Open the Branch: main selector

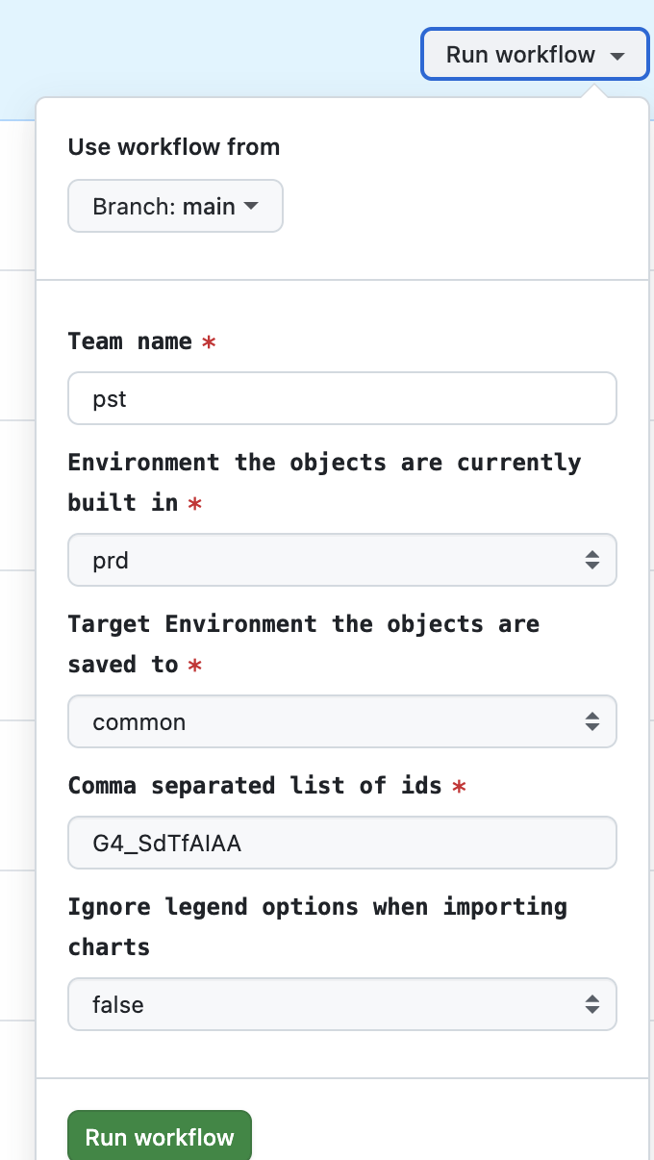tap(175, 206)
